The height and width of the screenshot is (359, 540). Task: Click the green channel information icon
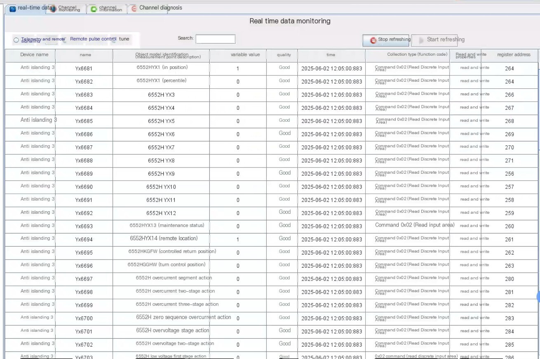(x=94, y=9)
